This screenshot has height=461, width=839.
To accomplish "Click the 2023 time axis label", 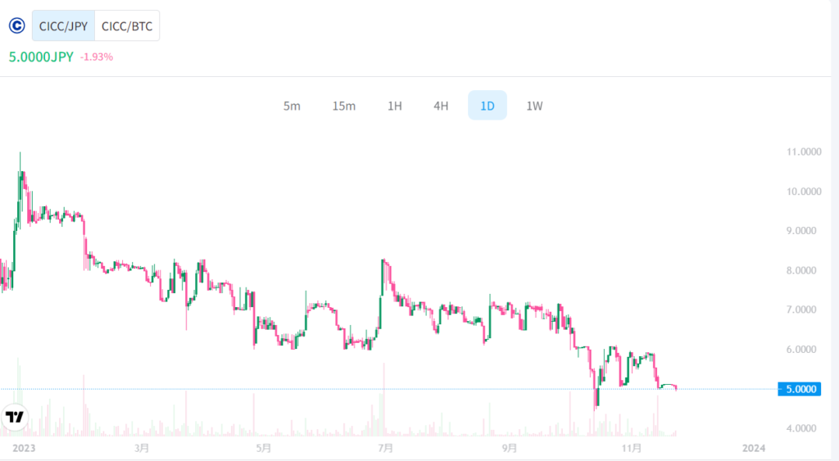I will click(24, 448).
